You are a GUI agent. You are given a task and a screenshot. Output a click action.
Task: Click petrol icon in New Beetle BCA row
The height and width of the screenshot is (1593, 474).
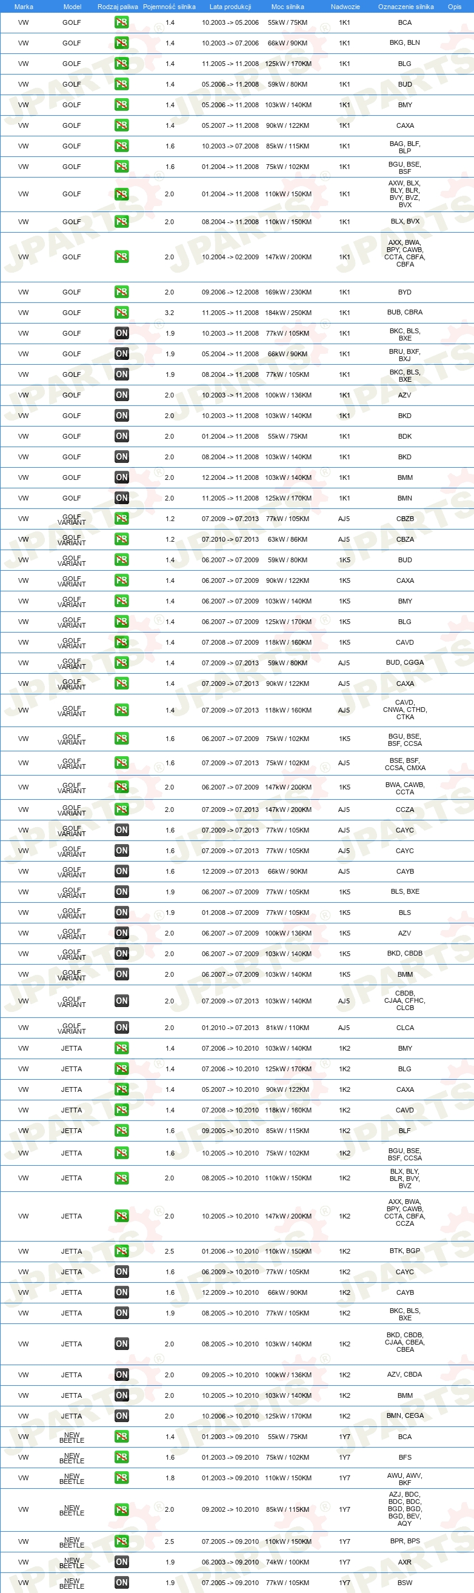122,1437
